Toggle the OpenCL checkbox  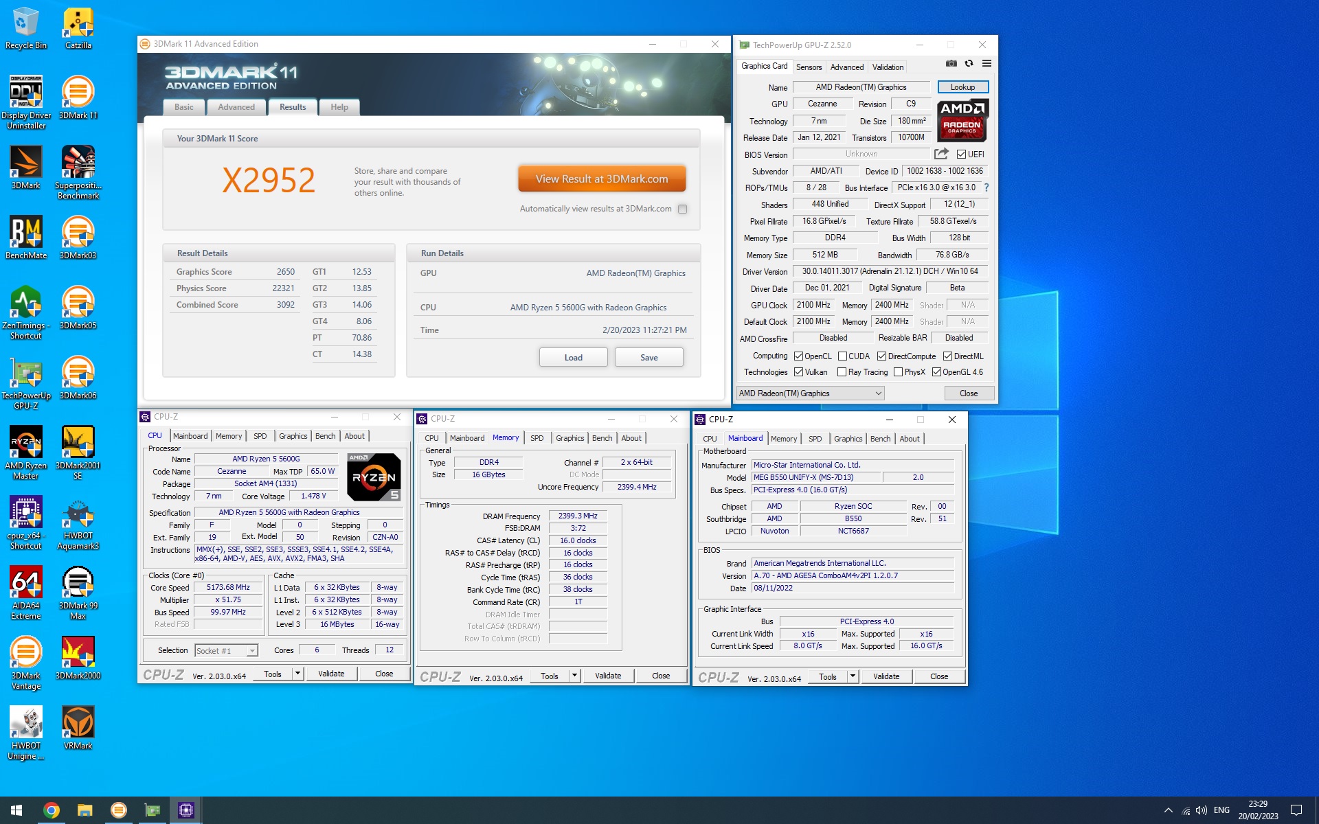click(x=798, y=356)
